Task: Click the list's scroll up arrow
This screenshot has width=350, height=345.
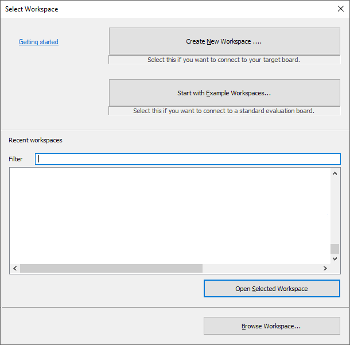Action: click(x=335, y=173)
